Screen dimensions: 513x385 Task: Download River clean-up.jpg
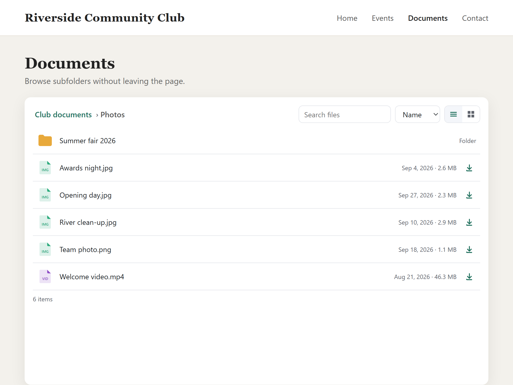469,223
